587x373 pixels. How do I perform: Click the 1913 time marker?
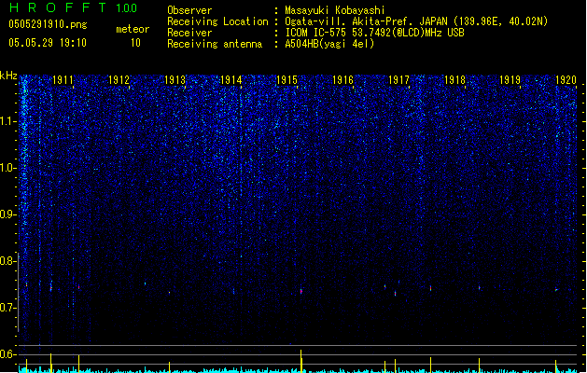[x=175, y=80]
